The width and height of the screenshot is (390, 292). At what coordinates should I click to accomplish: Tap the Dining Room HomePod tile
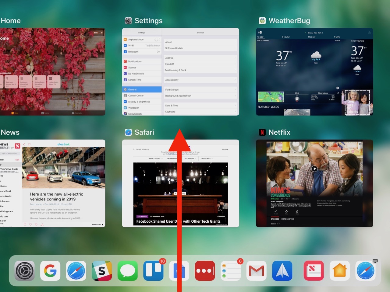click(40, 82)
